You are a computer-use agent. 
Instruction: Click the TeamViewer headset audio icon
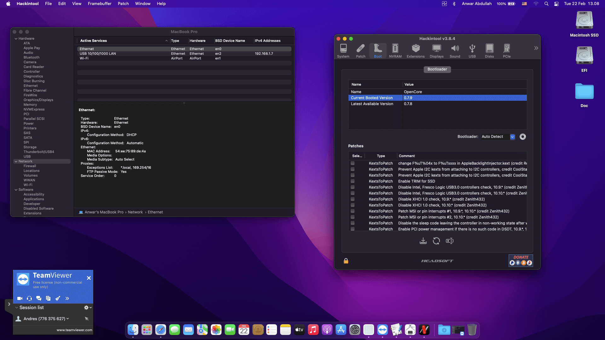29,298
